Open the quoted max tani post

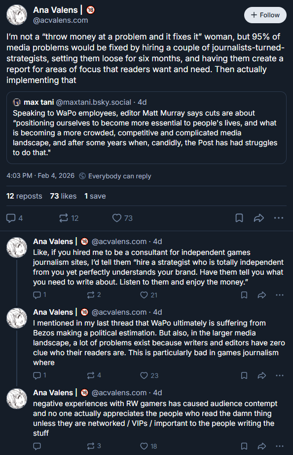click(x=146, y=127)
